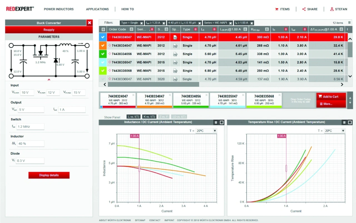
Task: Close the Buck Converter panel
Action: (89, 23)
